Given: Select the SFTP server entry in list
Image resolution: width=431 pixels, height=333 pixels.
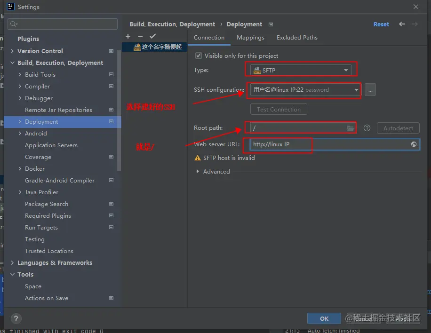Looking at the screenshot, I should [x=154, y=47].
